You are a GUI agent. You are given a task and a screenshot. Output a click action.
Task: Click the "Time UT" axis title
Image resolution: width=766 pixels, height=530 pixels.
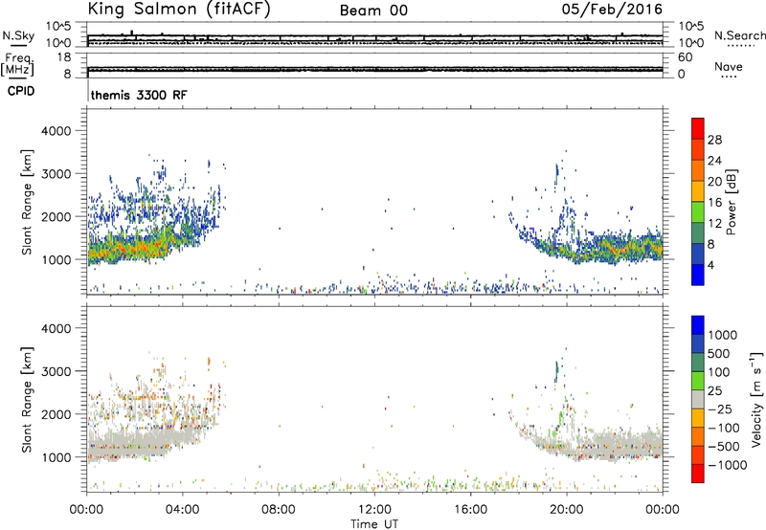pos(374,524)
